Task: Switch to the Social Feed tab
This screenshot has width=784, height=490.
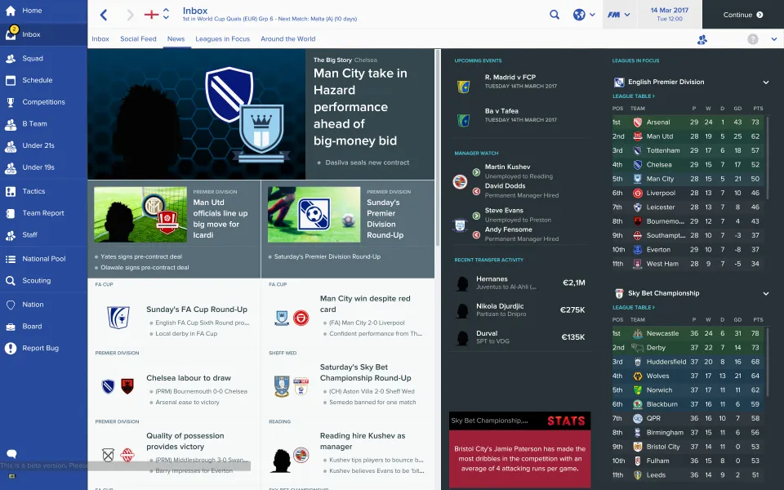Action: 138,39
